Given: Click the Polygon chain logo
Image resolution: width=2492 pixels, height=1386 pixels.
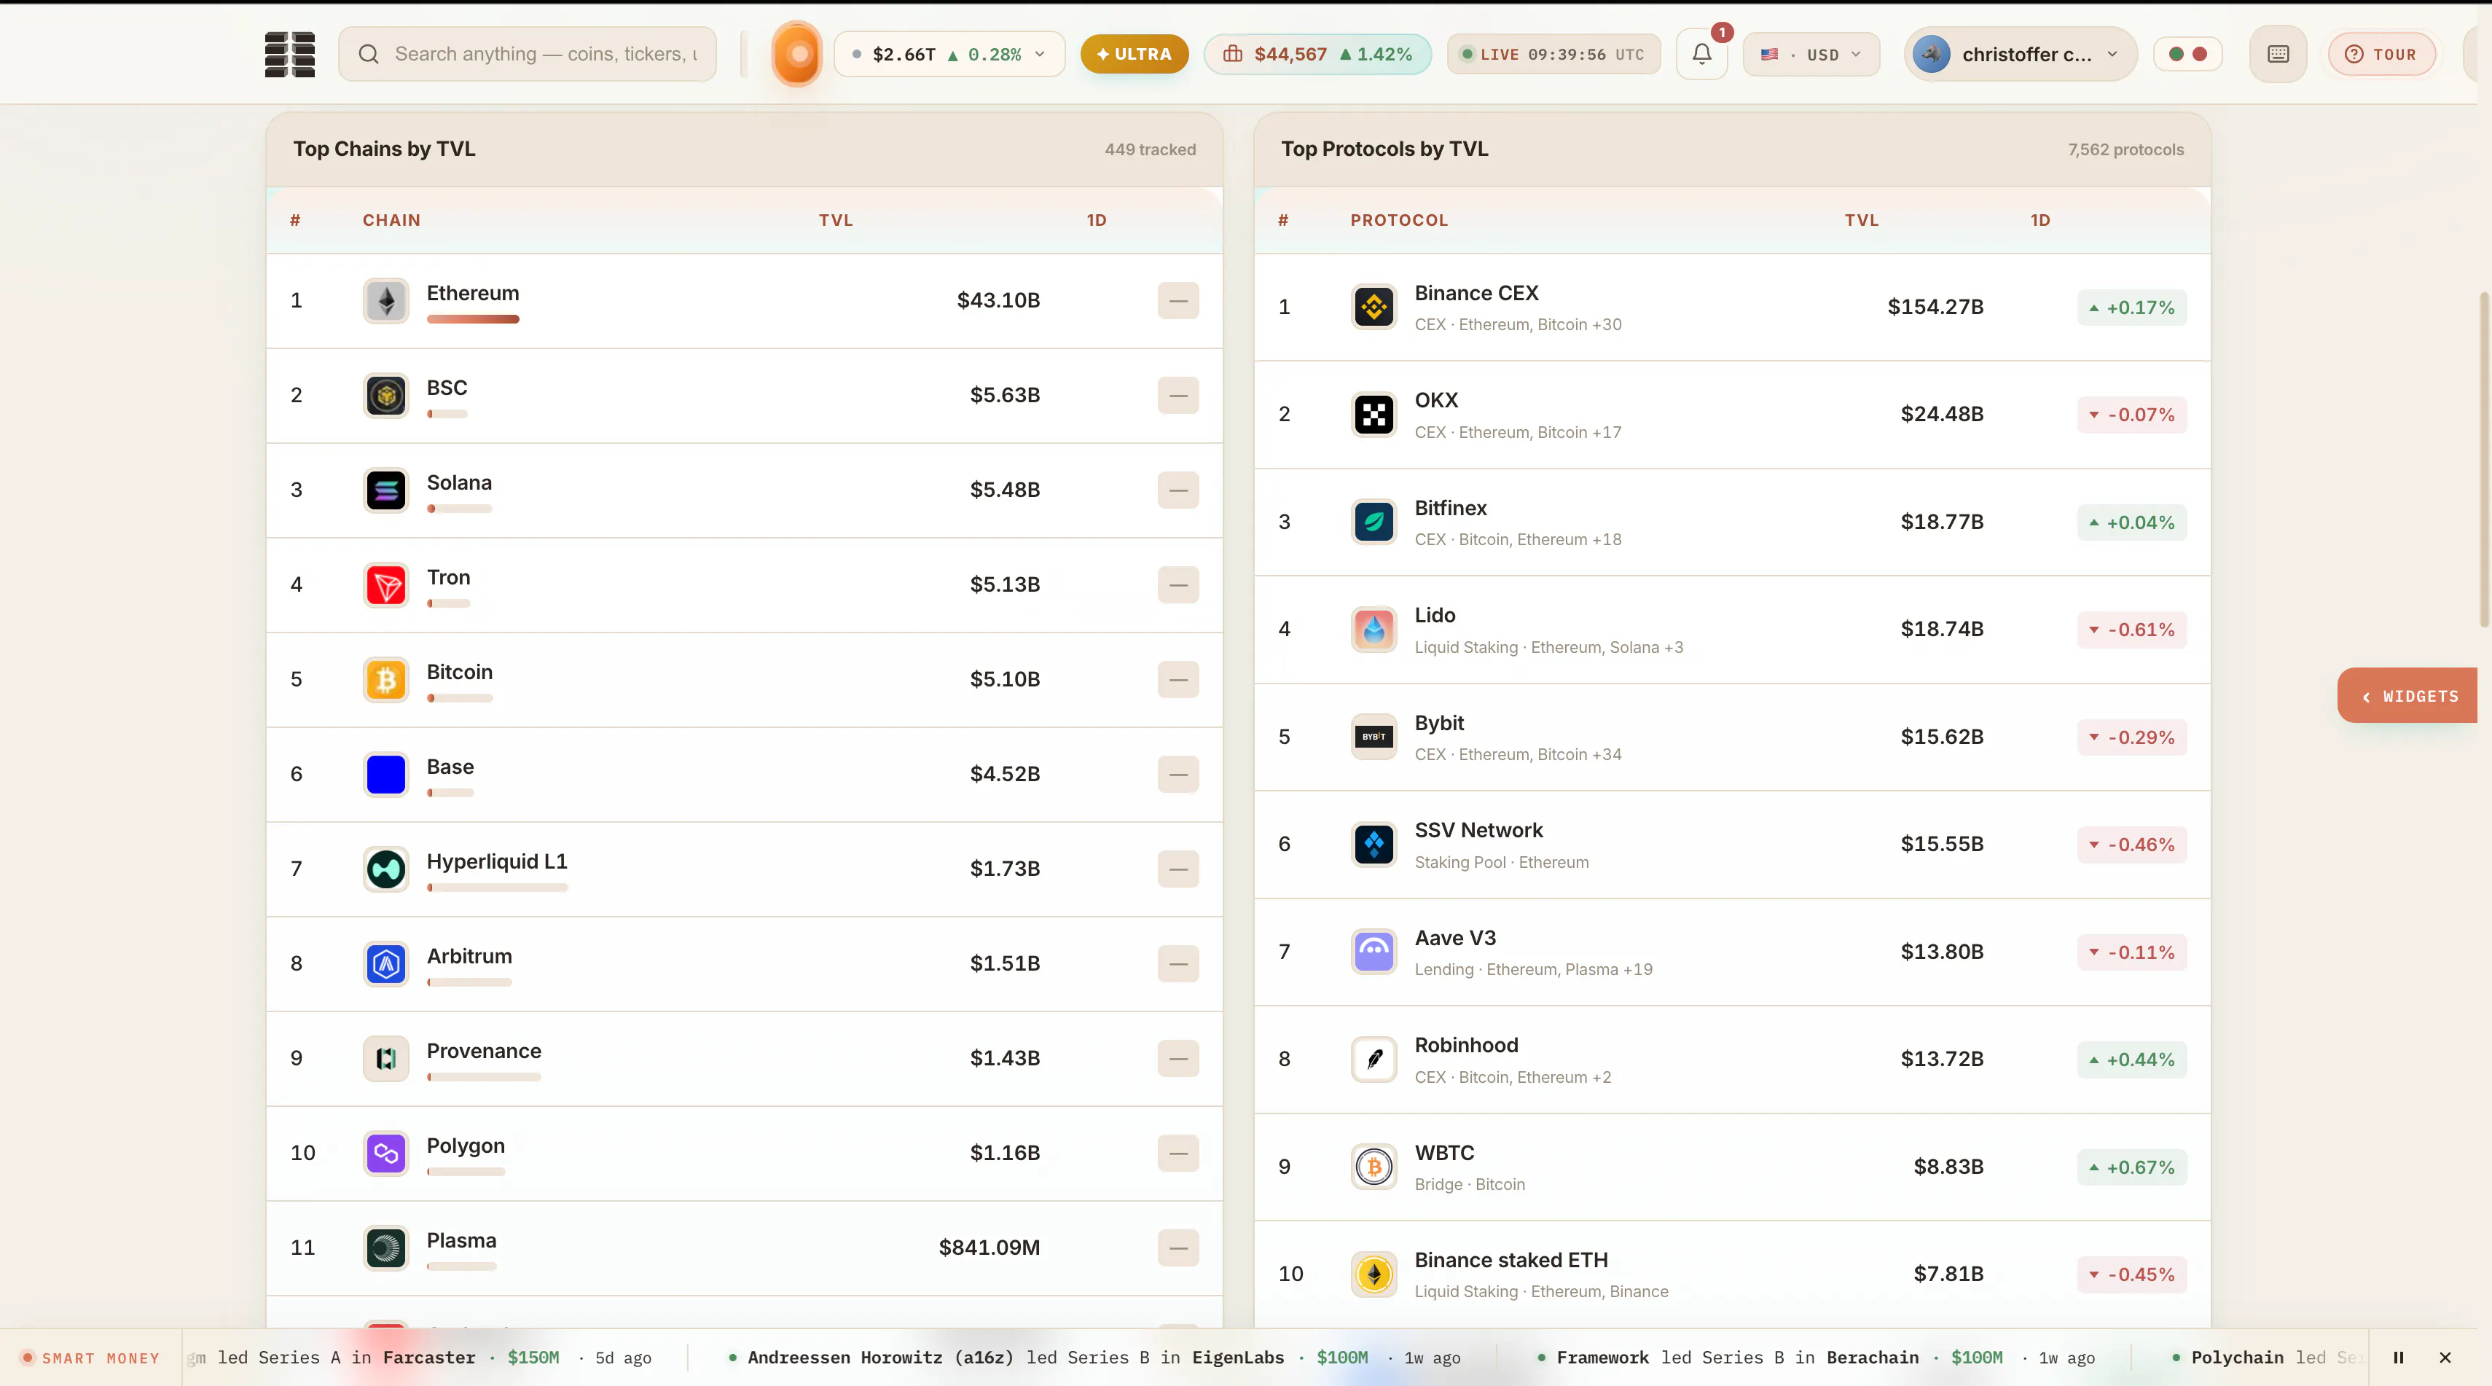Looking at the screenshot, I should coord(386,1154).
